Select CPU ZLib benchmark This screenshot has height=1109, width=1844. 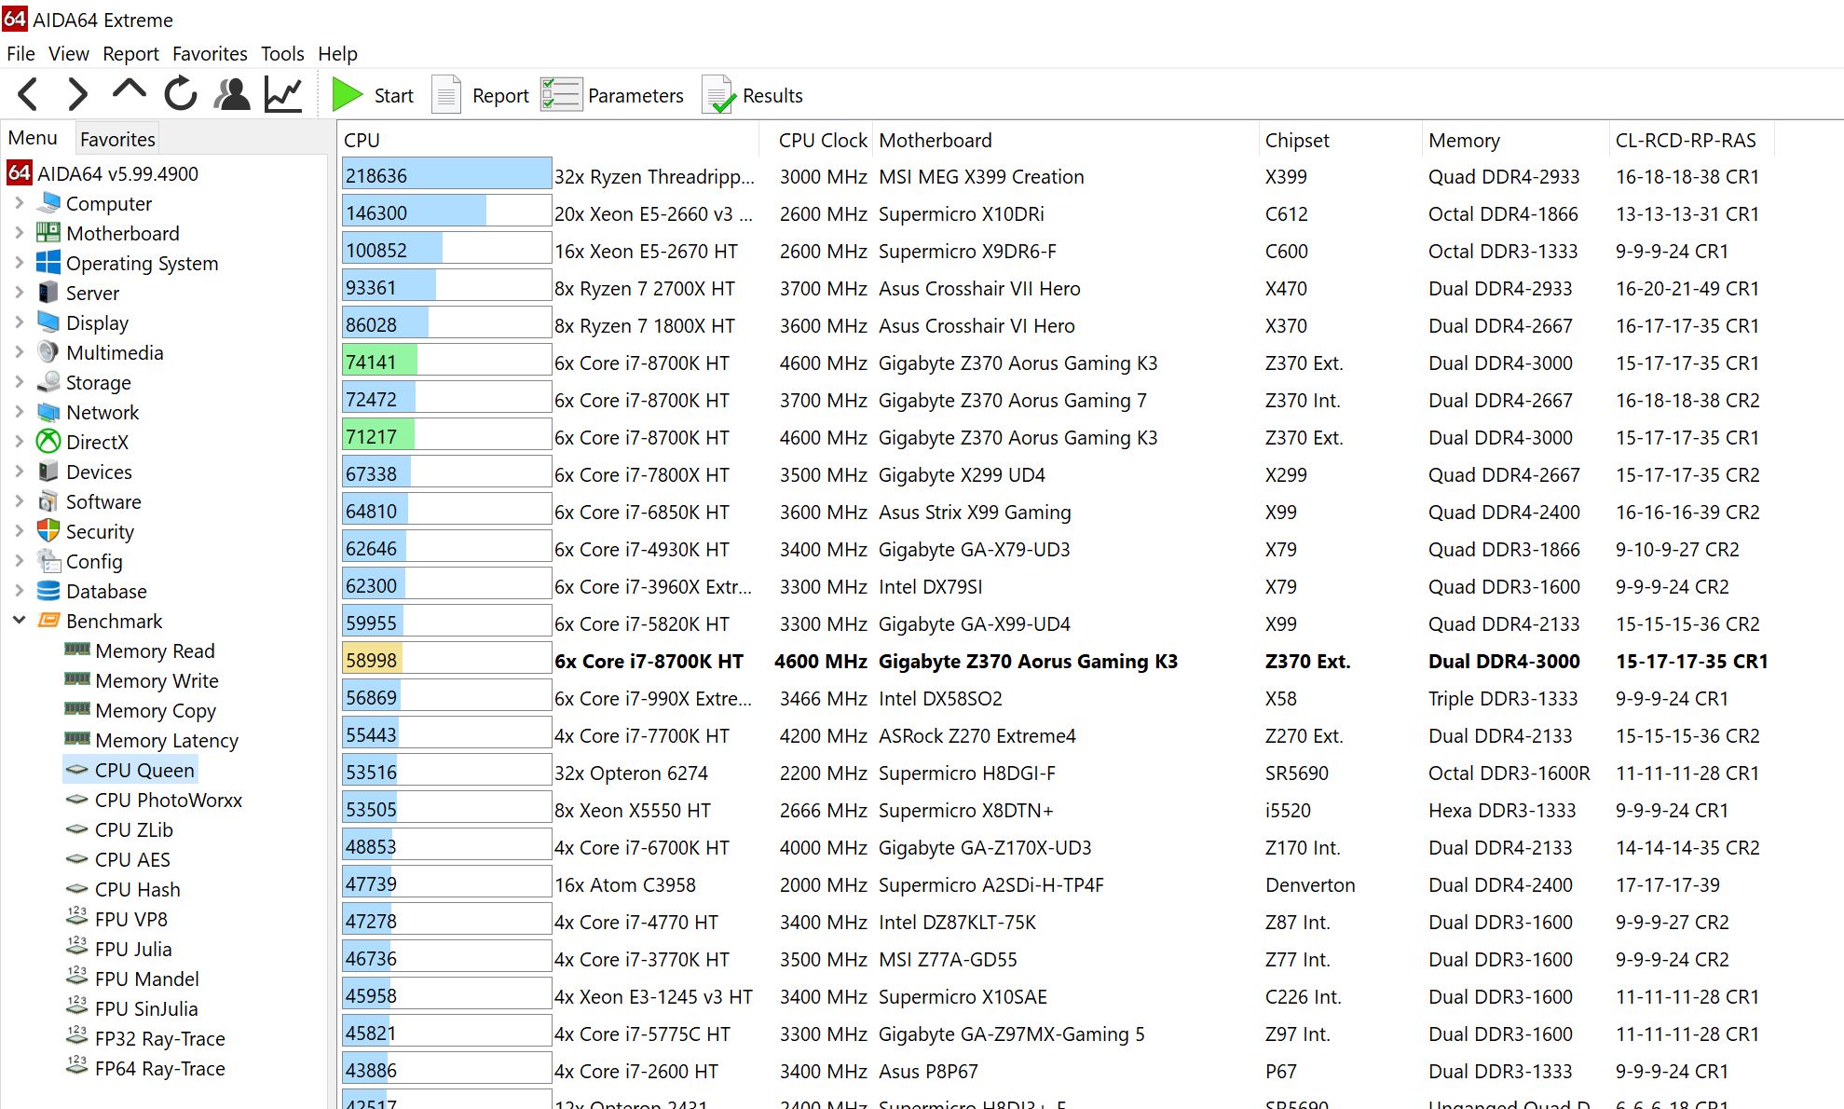(133, 829)
